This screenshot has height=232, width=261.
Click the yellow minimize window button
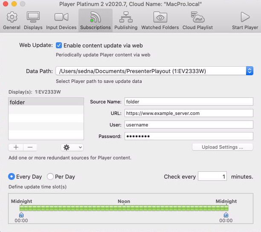[x=14, y=4]
